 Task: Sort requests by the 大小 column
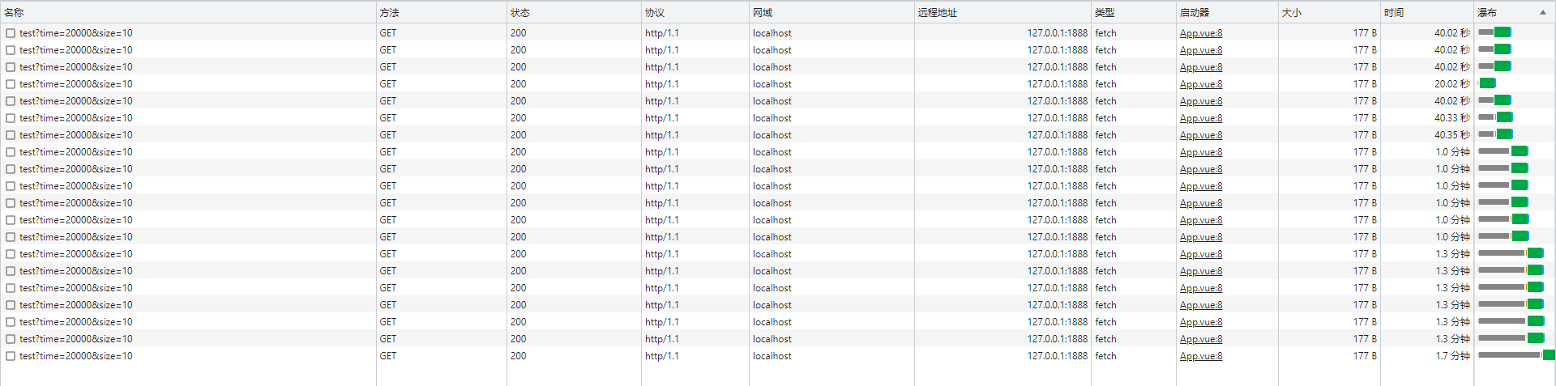(x=1291, y=12)
